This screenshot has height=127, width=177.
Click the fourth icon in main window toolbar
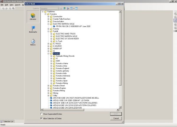[13, 9]
